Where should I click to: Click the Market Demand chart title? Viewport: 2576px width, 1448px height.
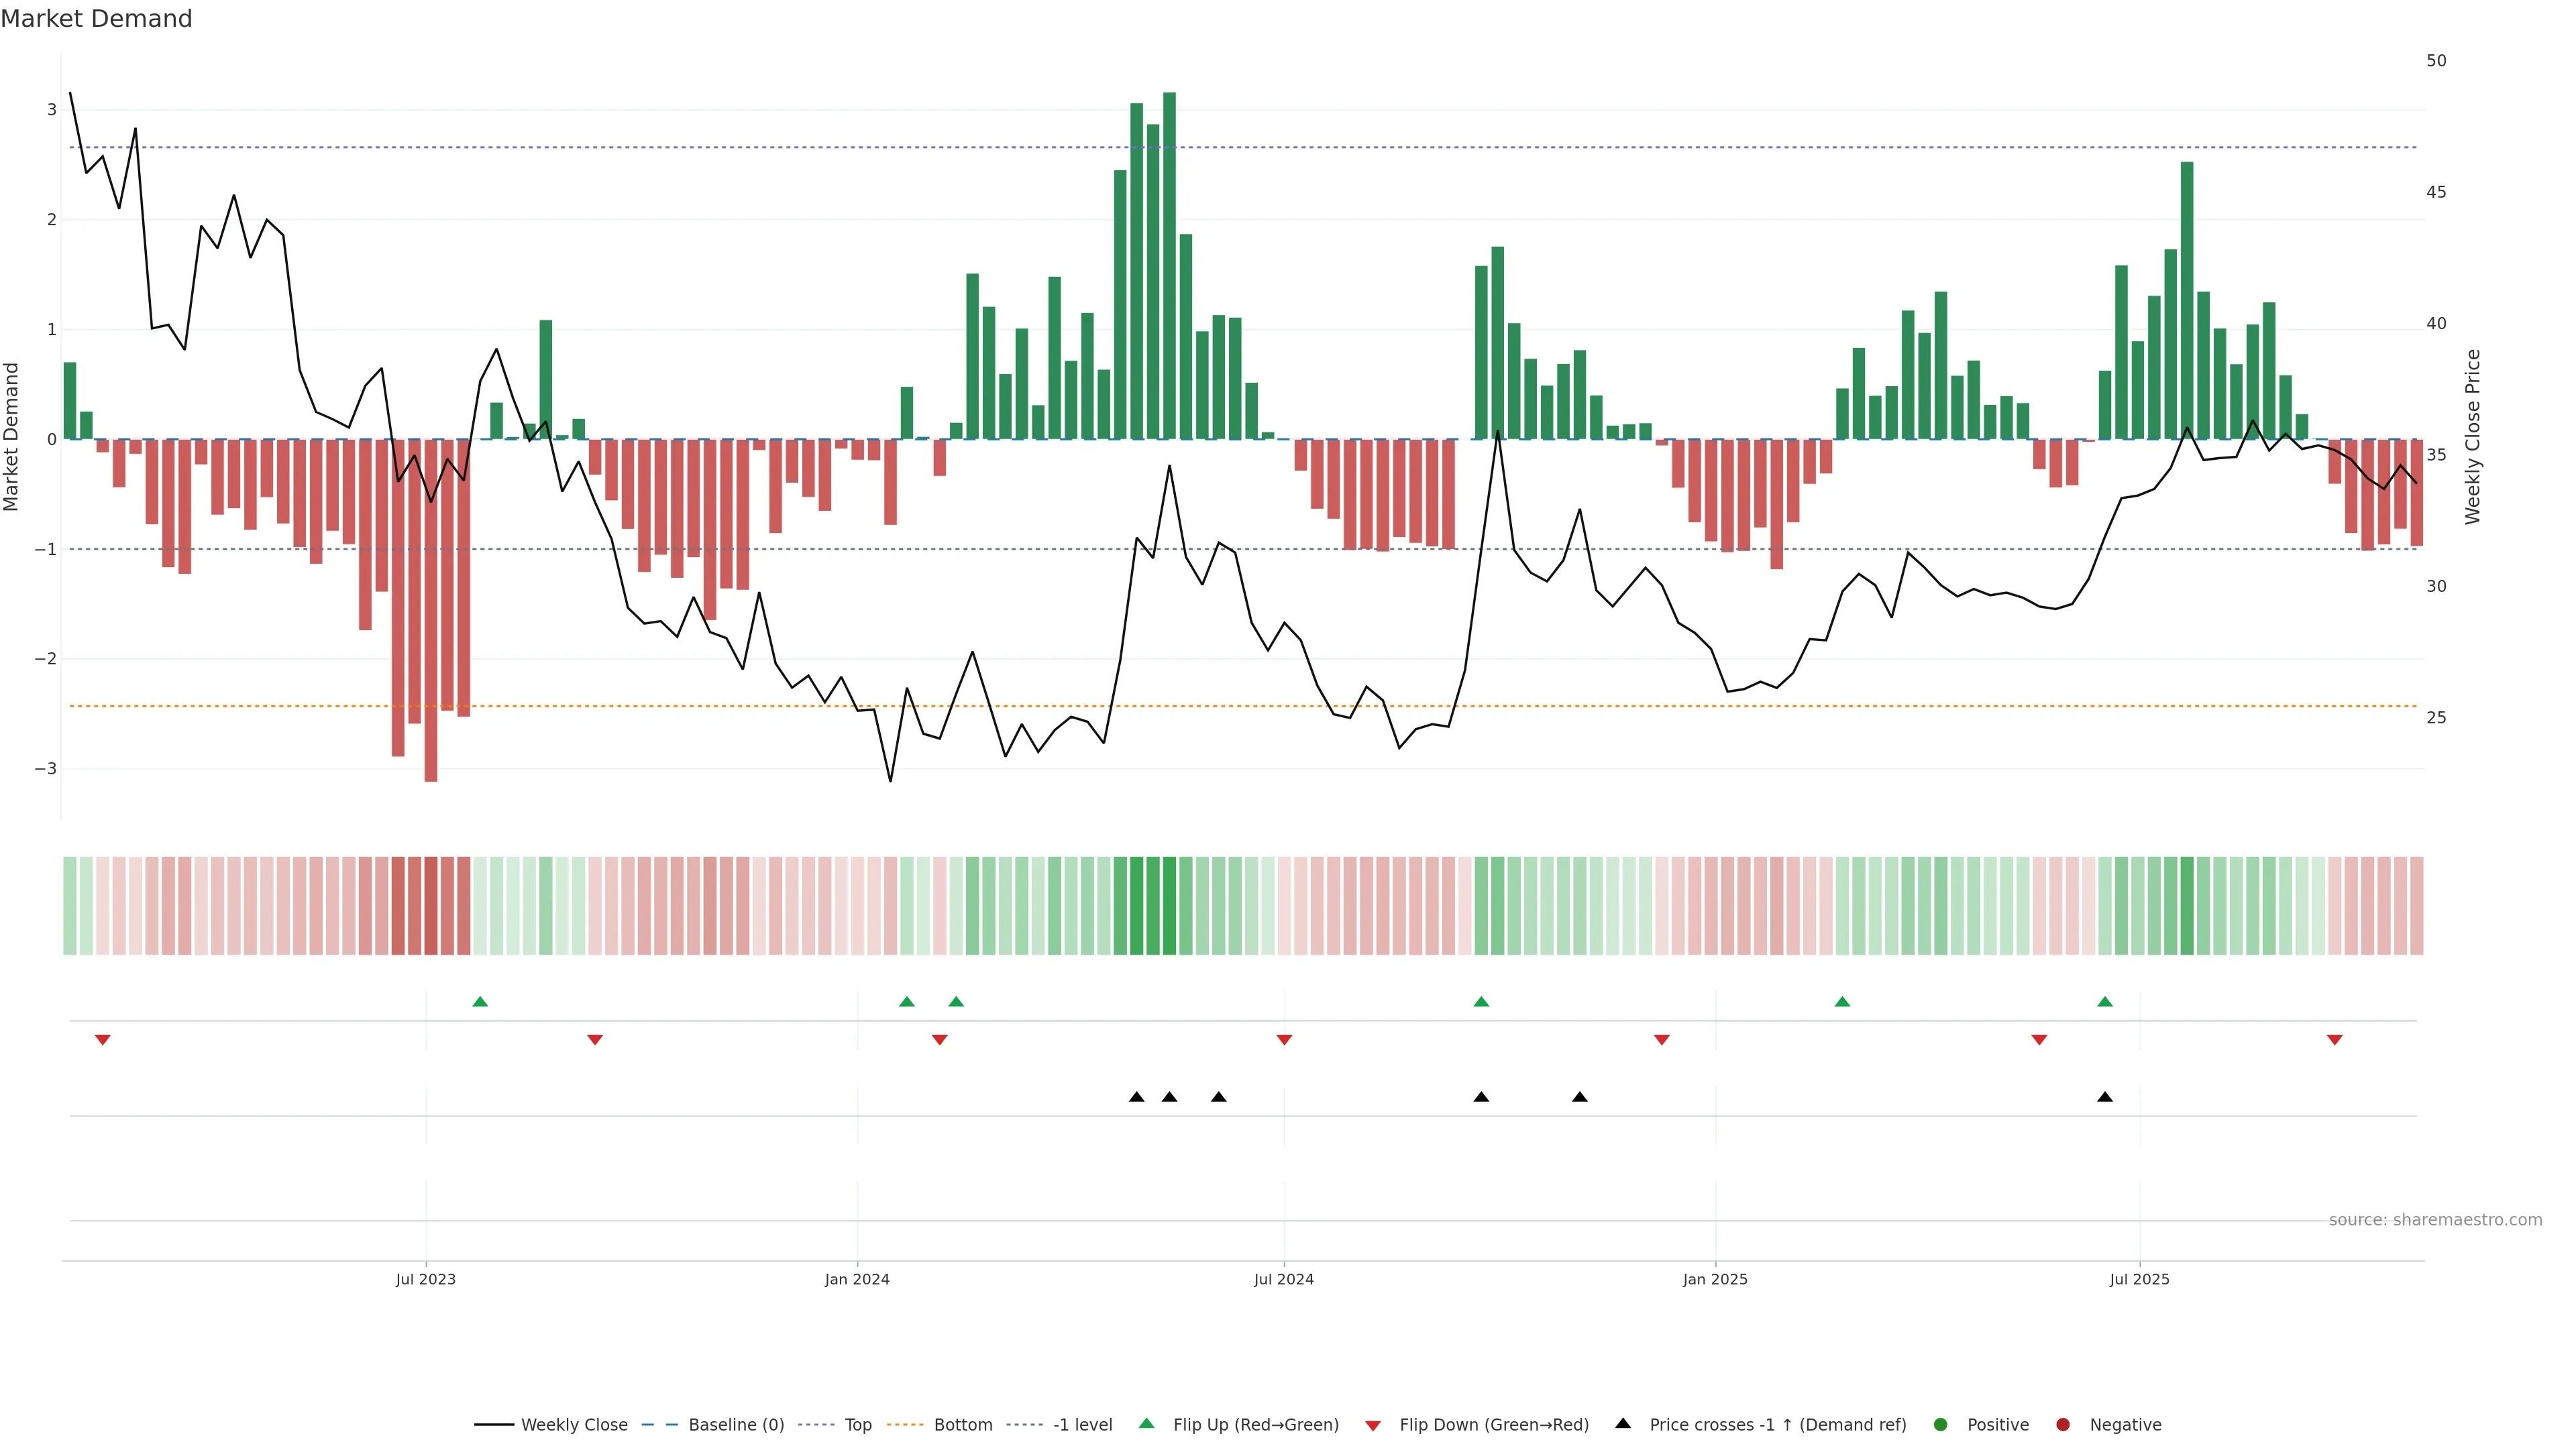click(x=96, y=19)
